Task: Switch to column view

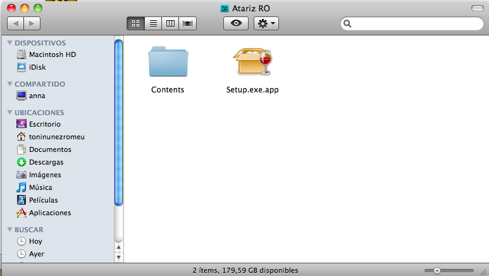Action: [170, 23]
